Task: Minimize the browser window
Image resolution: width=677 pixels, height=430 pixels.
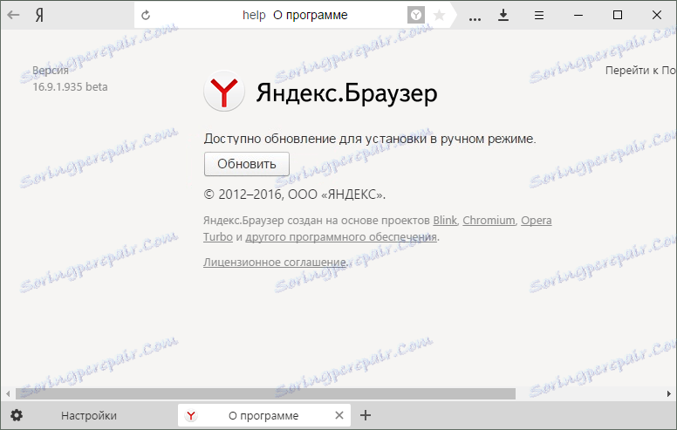Action: (578, 16)
